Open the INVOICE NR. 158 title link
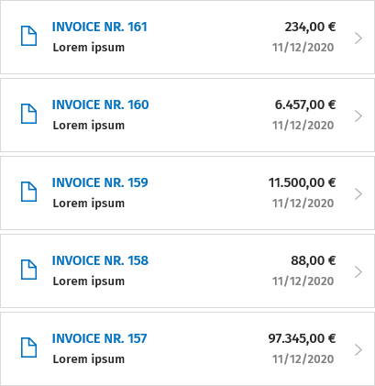375x386 pixels. (100, 260)
